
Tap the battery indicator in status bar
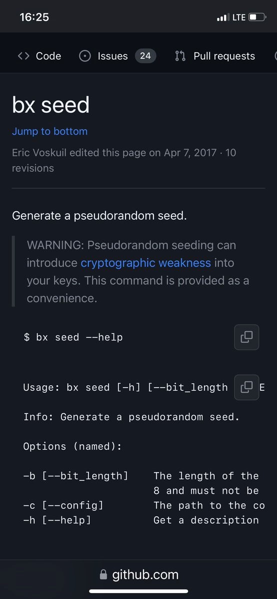tap(257, 17)
